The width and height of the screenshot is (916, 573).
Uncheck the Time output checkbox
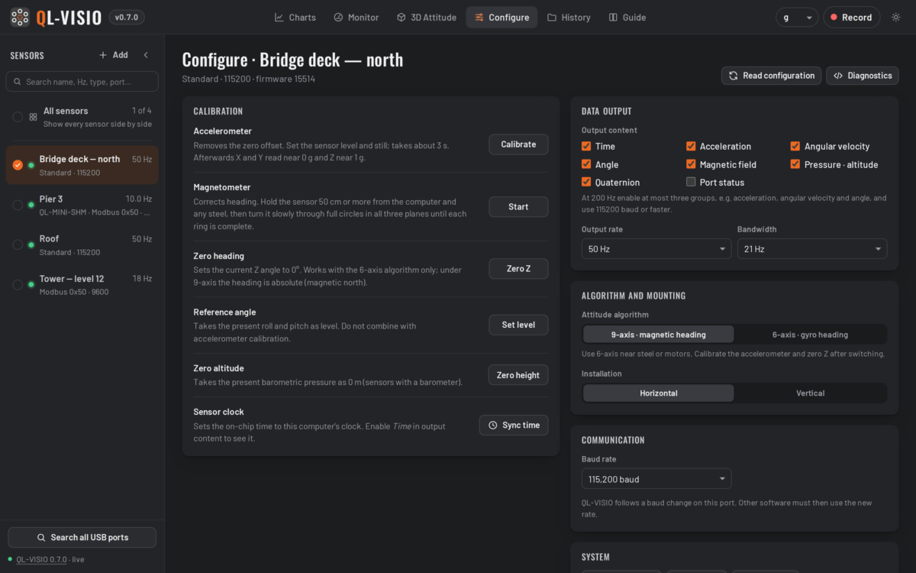[586, 146]
